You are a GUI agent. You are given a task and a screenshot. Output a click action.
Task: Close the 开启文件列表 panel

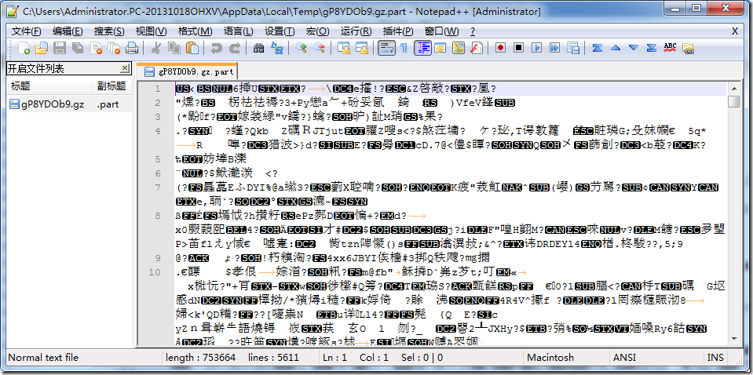(x=124, y=68)
